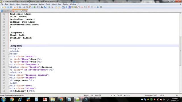Viewport: 182px width, 102px height.
Task: Toggle synchronize vertical scrolling icon
Action: (x=56, y=7)
